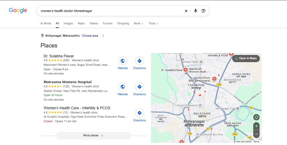
Task: Click '(355)' review count for Dr. Sulabha Pawar
Action: point(66,60)
